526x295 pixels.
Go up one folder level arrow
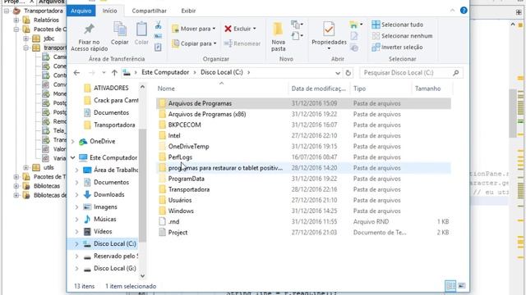pos(114,73)
